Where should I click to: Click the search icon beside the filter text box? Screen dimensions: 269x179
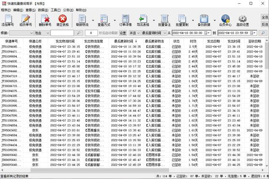click(x=79, y=33)
